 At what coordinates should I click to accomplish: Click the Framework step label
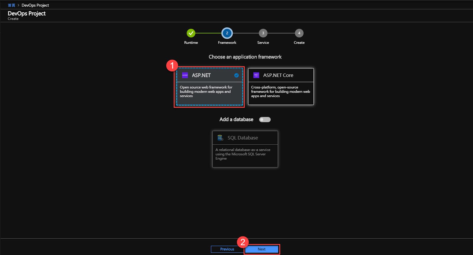click(x=227, y=42)
